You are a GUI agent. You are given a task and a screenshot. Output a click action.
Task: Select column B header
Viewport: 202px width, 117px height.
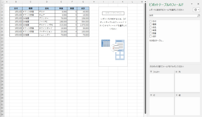[16, 2]
